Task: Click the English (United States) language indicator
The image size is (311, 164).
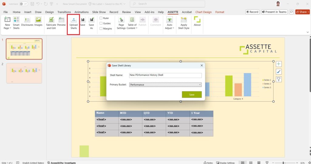Action: pyautogui.click(x=33, y=162)
